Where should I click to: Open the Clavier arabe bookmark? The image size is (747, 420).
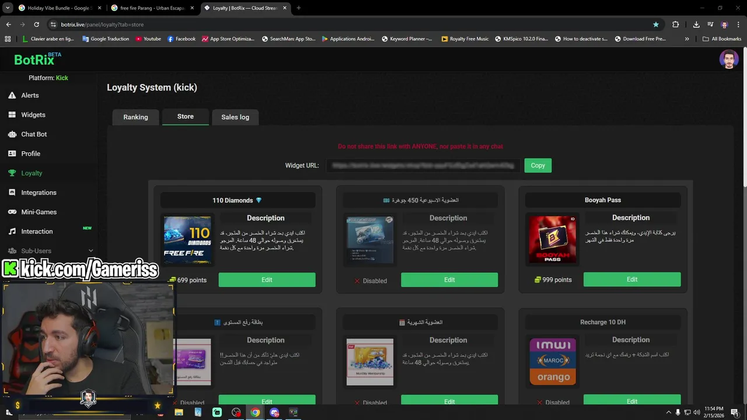pyautogui.click(x=48, y=39)
